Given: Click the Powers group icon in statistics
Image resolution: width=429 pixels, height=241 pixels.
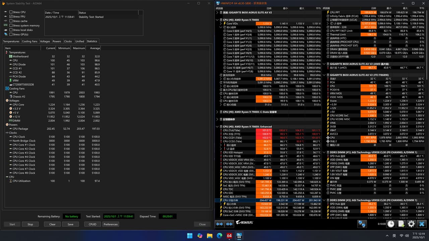Looking at the screenshot, I should coord(7,125).
